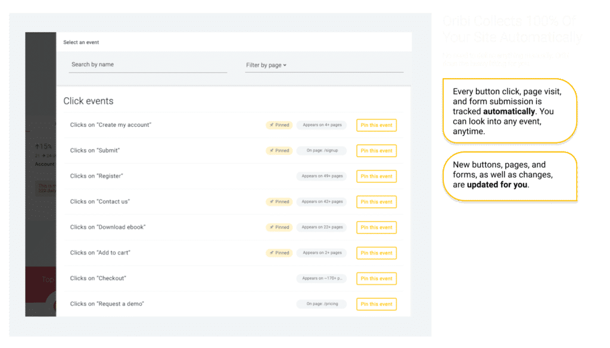Image resolution: width=610 pixels, height=348 pixels.
Task: Select the Clicks on "Add to cart" row
Action: [x=233, y=253]
